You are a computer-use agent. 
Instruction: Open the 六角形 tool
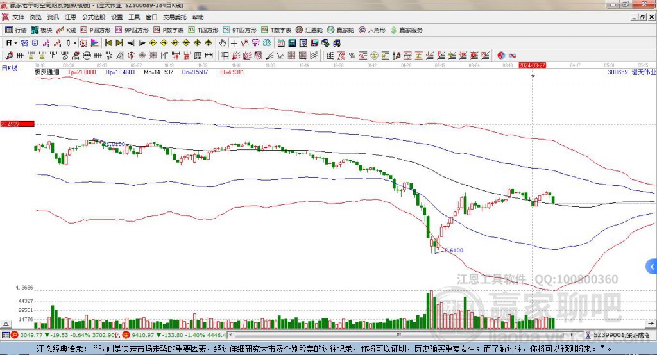pos(372,30)
